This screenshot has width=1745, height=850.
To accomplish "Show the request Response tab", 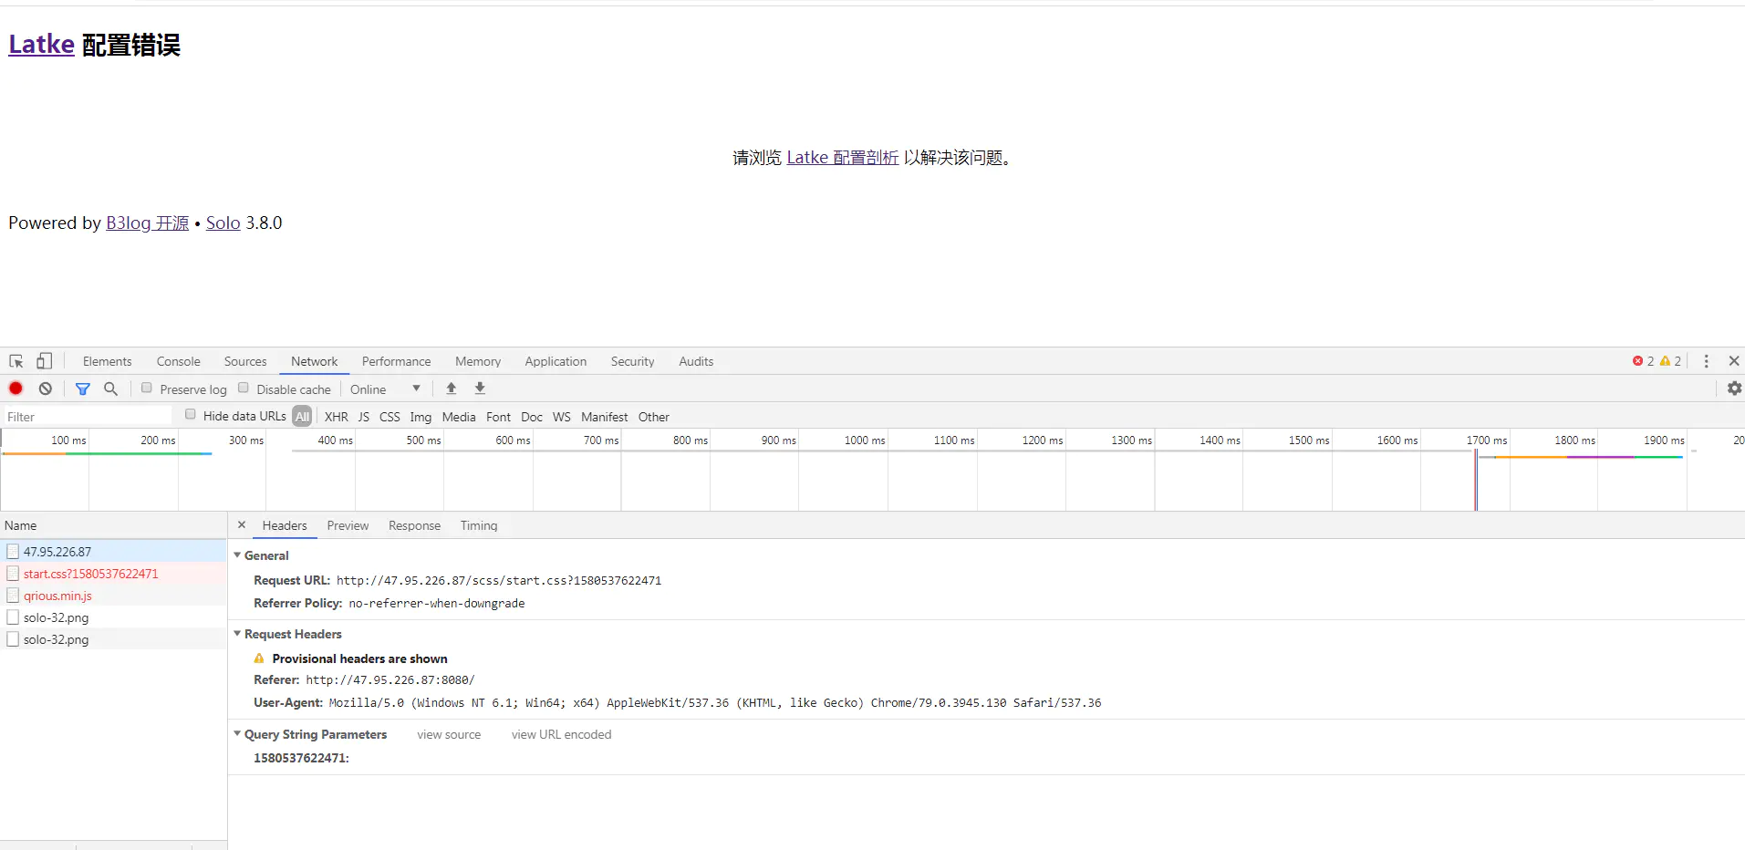I will coord(414,525).
